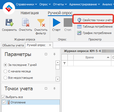Clear the journal with Очистить
This screenshot has width=114, height=112.
(x=26, y=25)
